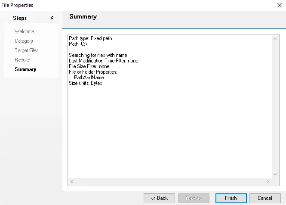The height and width of the screenshot is (205, 286).
Task: Click the << Back button
Action: pyautogui.click(x=159, y=198)
